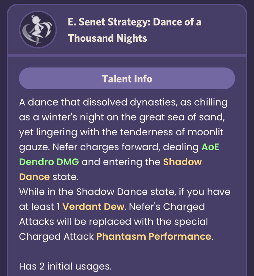This screenshot has width=254, height=276.
Task: Click the Senet Strategy skill icon
Action: [38, 29]
